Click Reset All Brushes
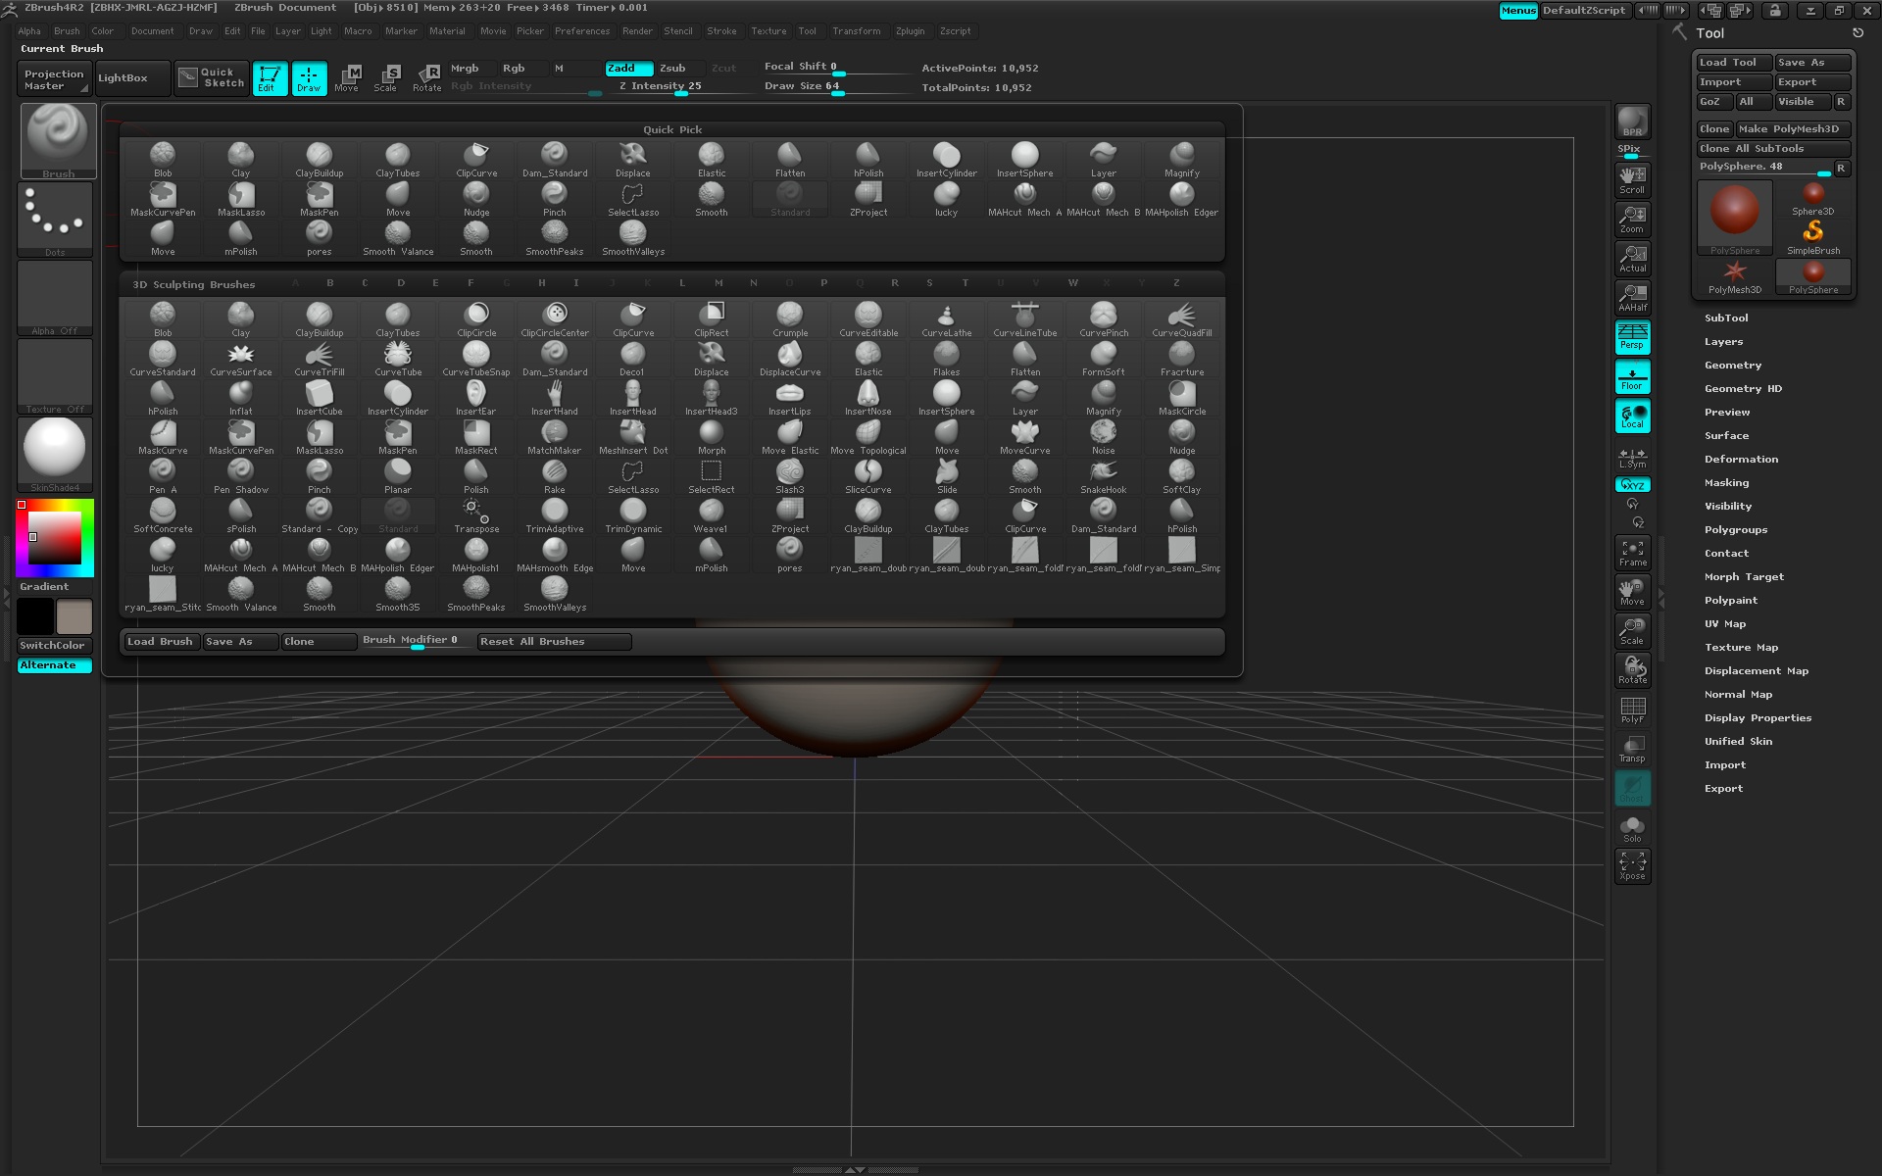 [x=554, y=642]
